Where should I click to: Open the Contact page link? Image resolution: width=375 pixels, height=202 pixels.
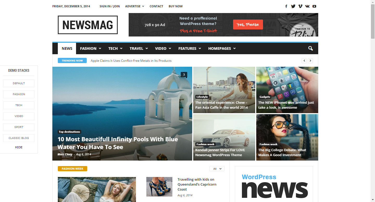coord(156,6)
